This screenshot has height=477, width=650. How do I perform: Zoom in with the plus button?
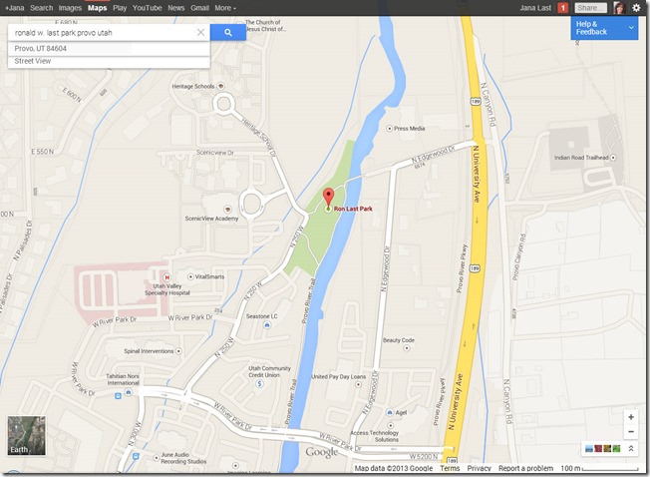[x=631, y=417]
